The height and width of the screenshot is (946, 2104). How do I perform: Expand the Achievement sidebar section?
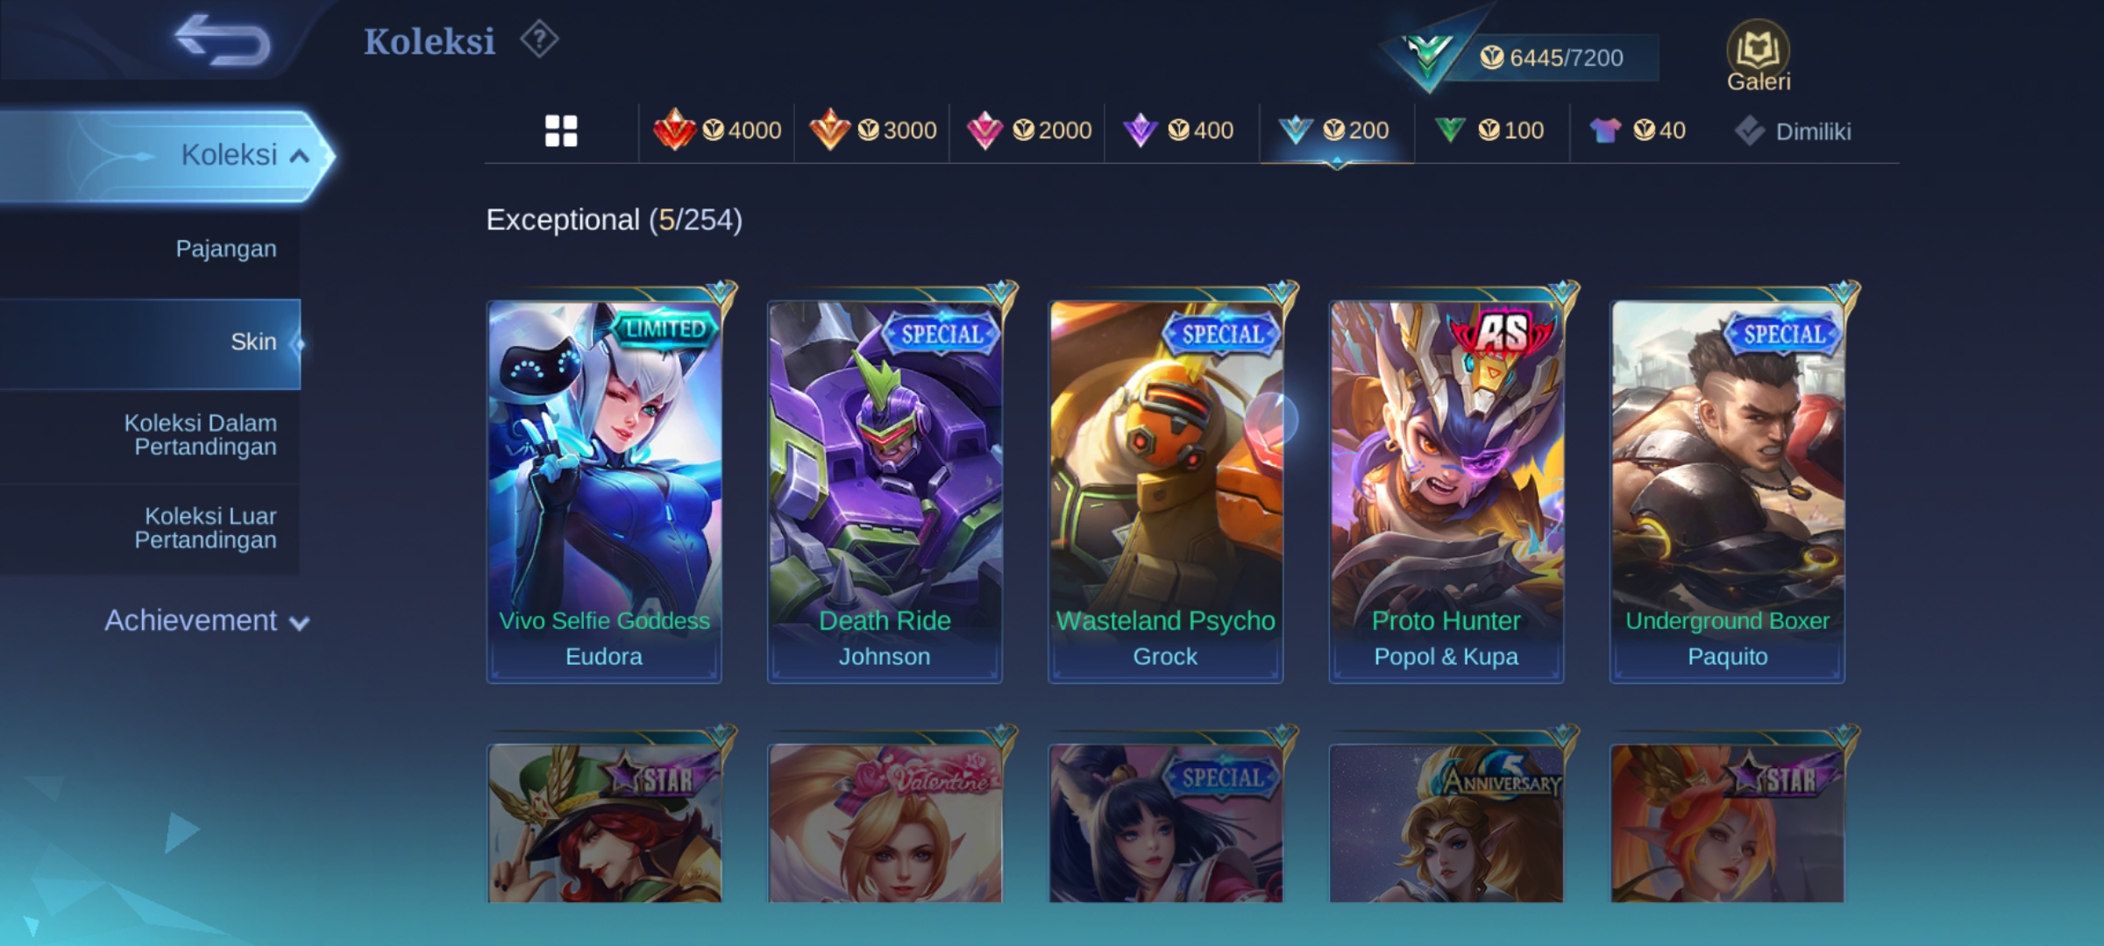tap(207, 621)
